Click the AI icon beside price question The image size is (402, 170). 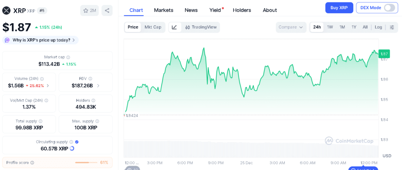coord(7,40)
